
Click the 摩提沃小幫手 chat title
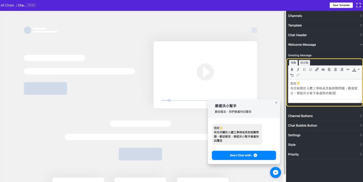coord(225,106)
